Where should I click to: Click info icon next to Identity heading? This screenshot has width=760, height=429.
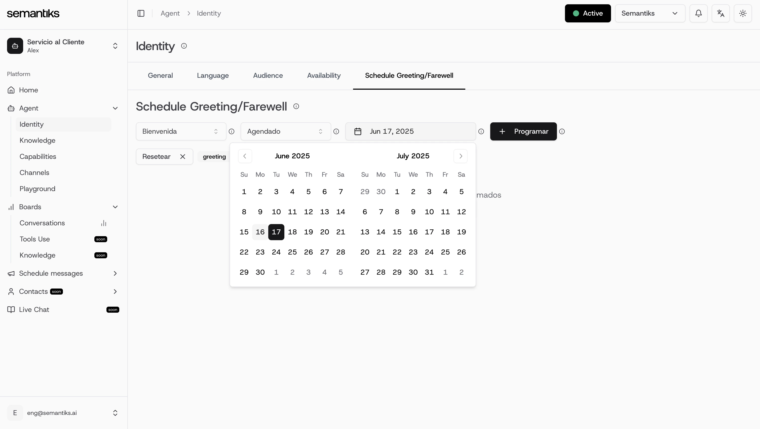click(x=184, y=46)
